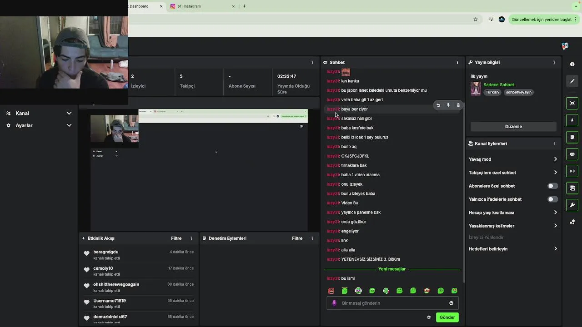Click the broadcast signal icon in right sidebar
The width and height of the screenshot is (582, 327).
(x=572, y=171)
